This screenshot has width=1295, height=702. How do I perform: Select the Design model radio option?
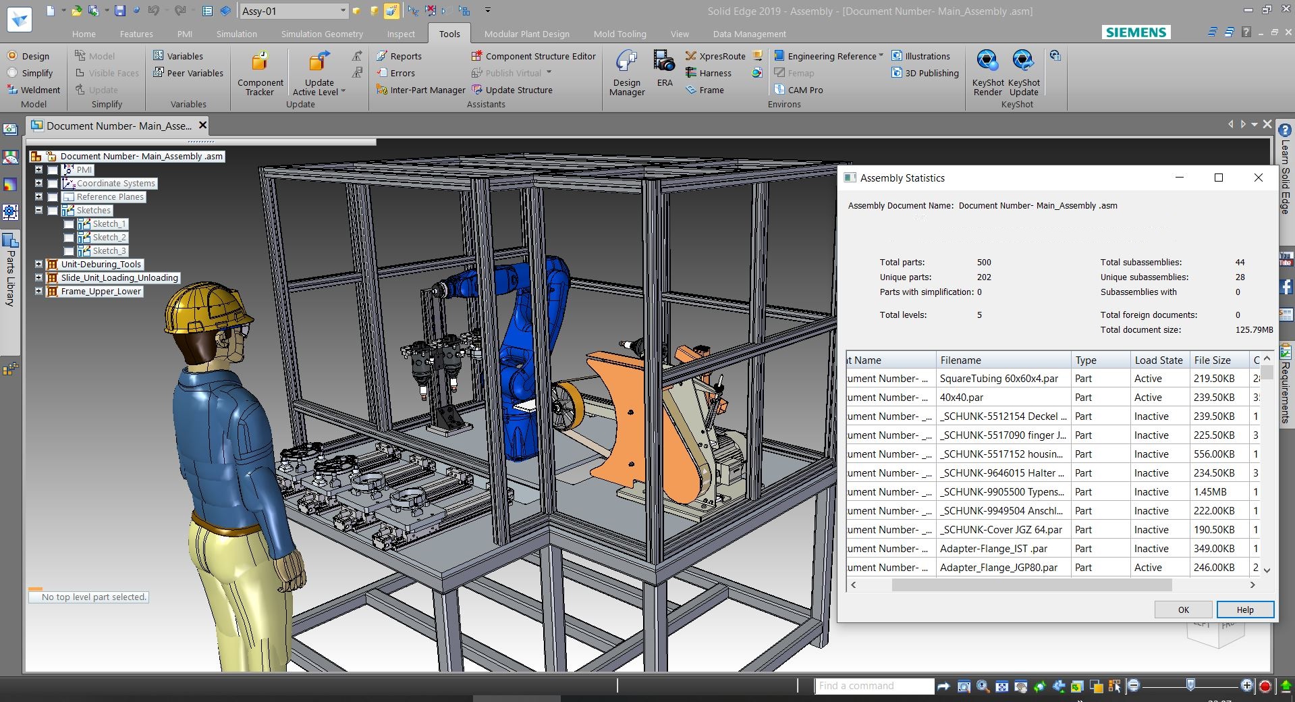(x=28, y=56)
